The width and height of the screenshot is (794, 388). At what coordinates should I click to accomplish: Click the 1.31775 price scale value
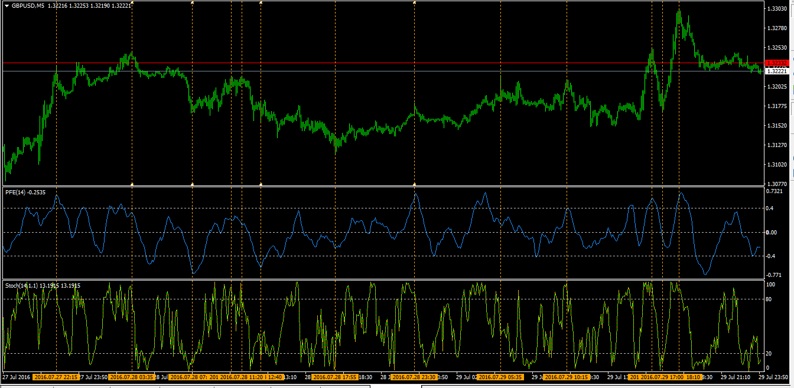tap(777, 106)
